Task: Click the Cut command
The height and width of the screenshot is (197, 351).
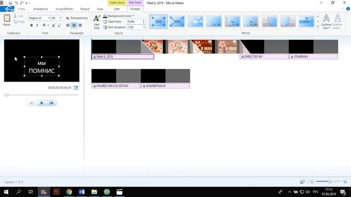Action: [x=18, y=16]
